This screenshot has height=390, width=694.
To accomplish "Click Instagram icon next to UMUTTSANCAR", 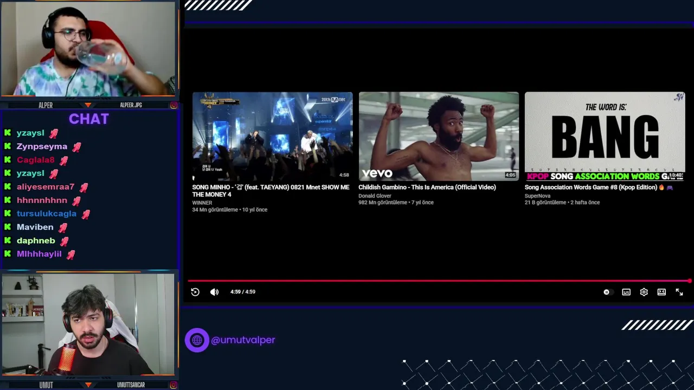I will (173, 385).
